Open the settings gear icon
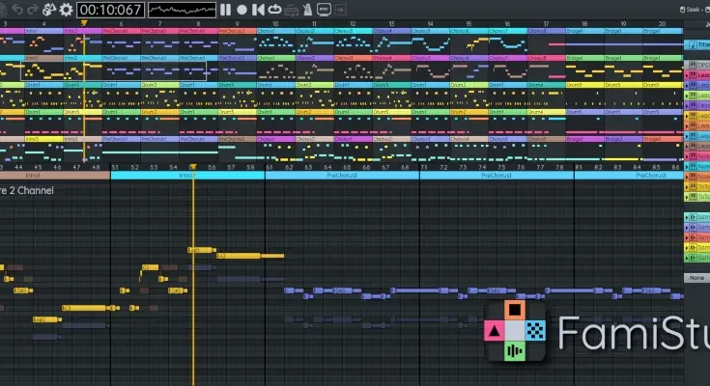 (x=66, y=9)
